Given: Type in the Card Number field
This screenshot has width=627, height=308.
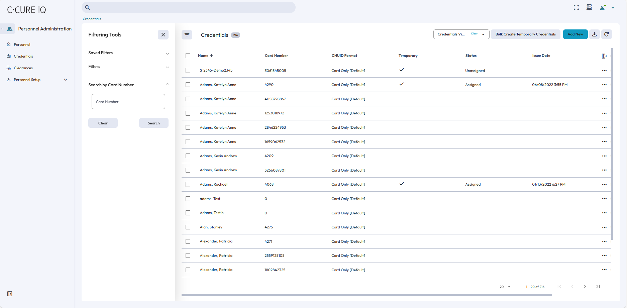Looking at the screenshot, I should 128,101.
